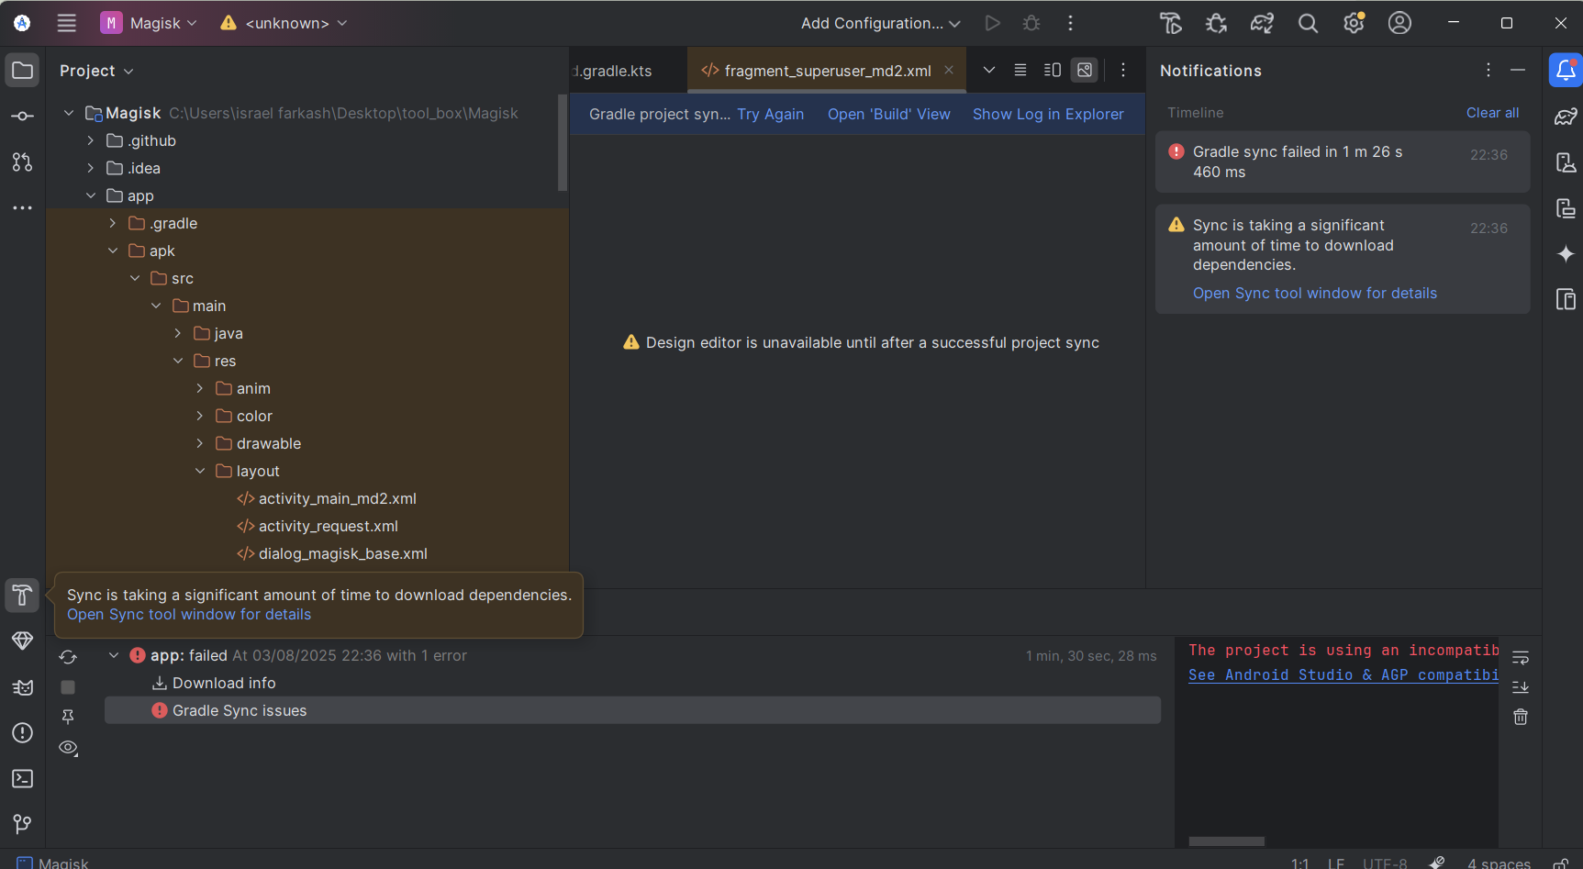Screen dimensions: 1583x869
Task: Collapse the res folder
Action: point(178,361)
